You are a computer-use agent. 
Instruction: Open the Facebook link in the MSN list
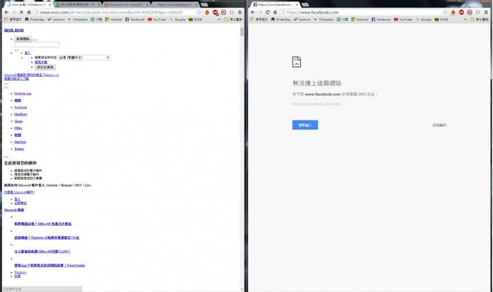21,107
